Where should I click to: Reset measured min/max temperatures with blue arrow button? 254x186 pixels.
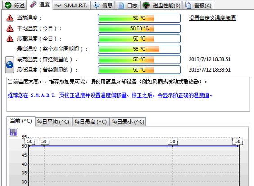pyautogui.click(x=9, y=64)
